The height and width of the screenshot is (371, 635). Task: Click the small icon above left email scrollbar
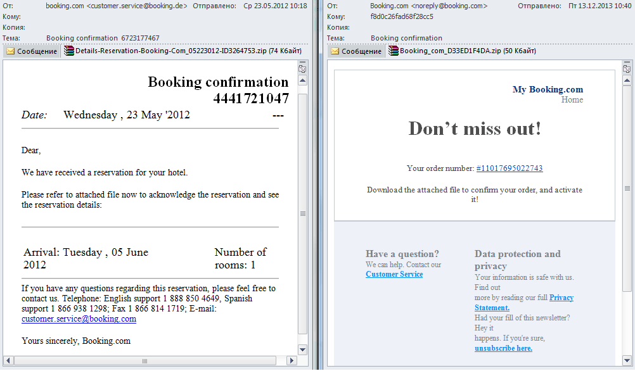tap(302, 68)
